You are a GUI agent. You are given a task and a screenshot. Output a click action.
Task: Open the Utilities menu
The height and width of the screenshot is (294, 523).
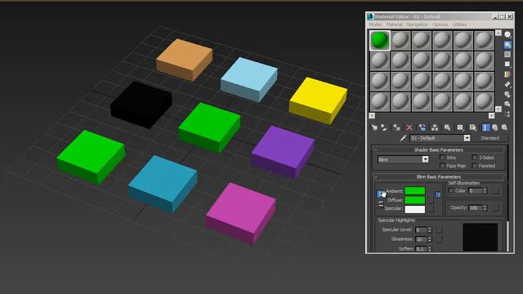459,24
